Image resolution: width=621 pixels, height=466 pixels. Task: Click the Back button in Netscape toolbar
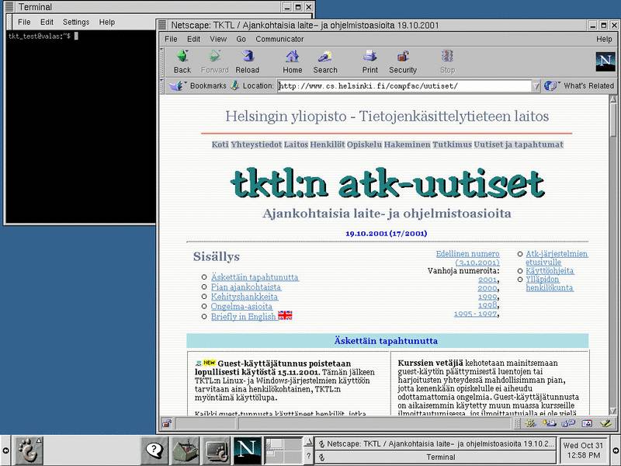[x=182, y=62]
